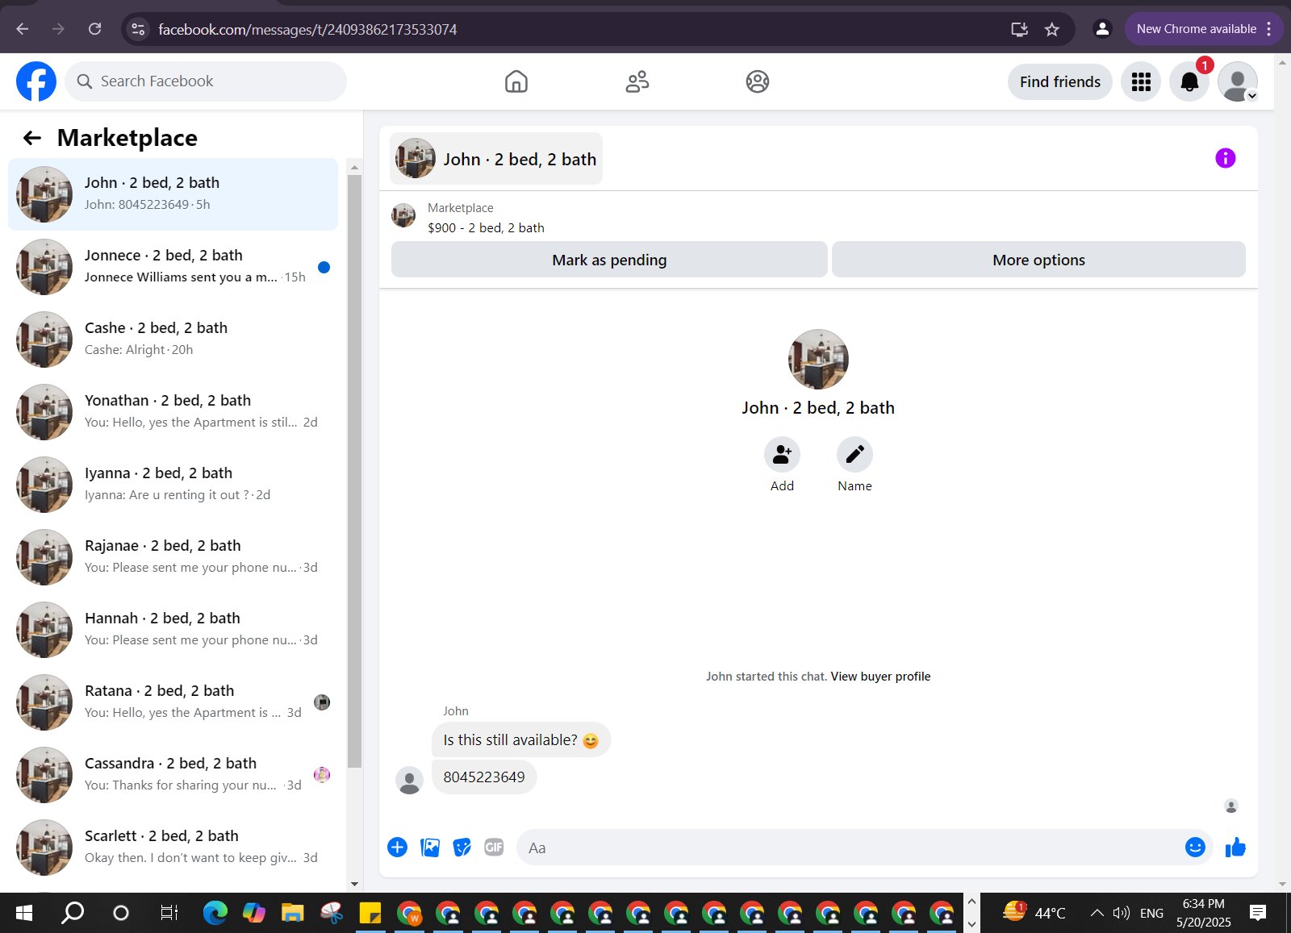Viewport: 1291px width, 933px height.
Task: Click the browser reload icon
Action: pos(94,29)
